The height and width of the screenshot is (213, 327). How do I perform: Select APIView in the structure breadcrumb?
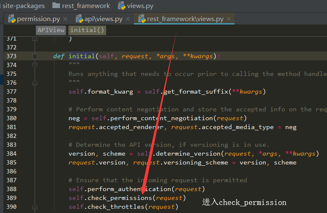click(x=51, y=30)
